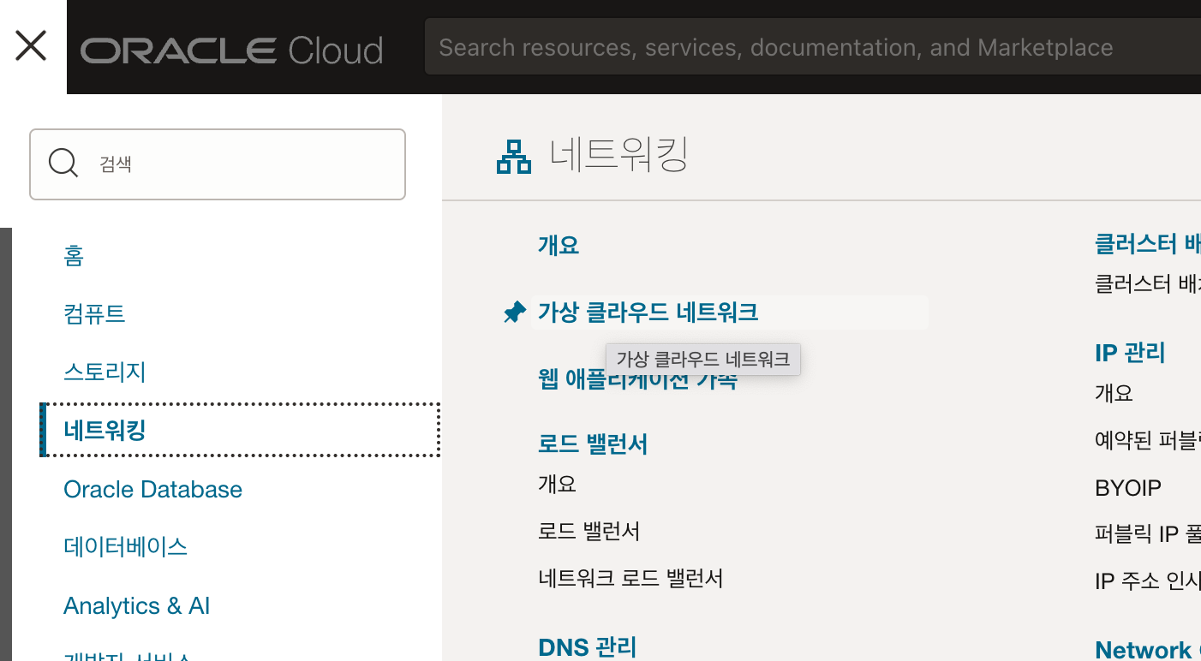1201x661 pixels.
Task: Open 네트워크 로드 밸런서
Action: coord(630,577)
